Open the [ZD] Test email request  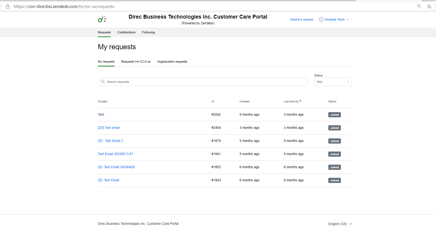point(109,128)
